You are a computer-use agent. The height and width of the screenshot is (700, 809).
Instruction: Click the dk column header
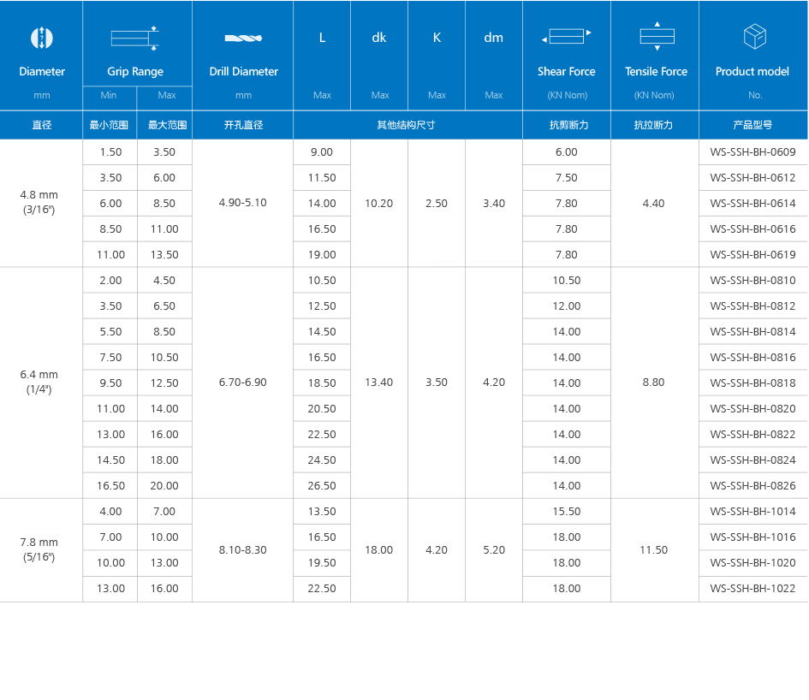tap(379, 38)
